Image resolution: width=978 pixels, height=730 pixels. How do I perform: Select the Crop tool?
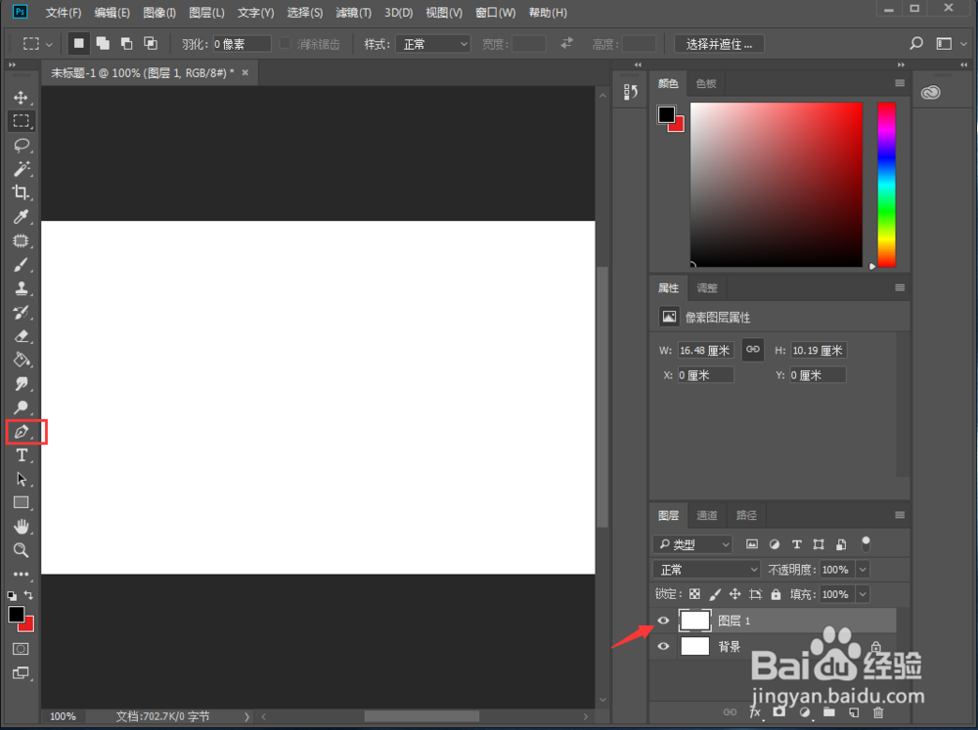pyautogui.click(x=21, y=193)
